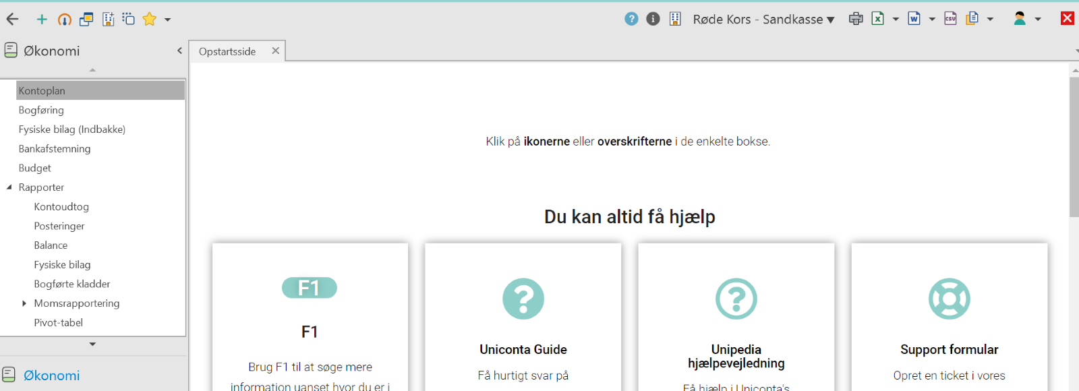1079x391 pixels.
Task: Click the tab list dropdown at far right
Action: [1076, 51]
